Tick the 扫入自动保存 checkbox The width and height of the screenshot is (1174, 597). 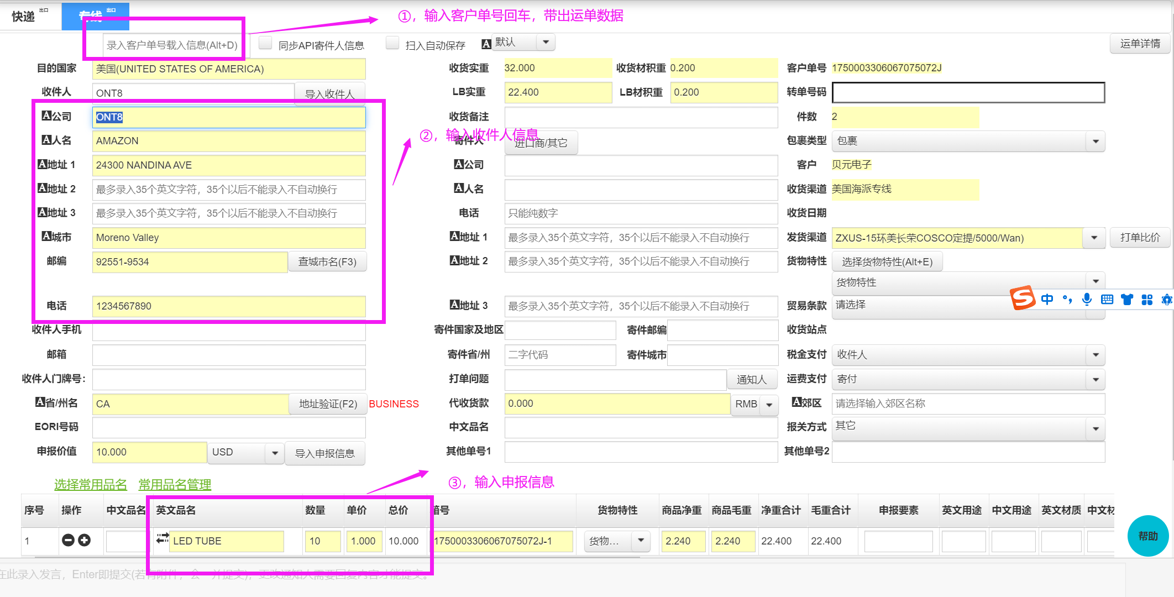point(392,43)
